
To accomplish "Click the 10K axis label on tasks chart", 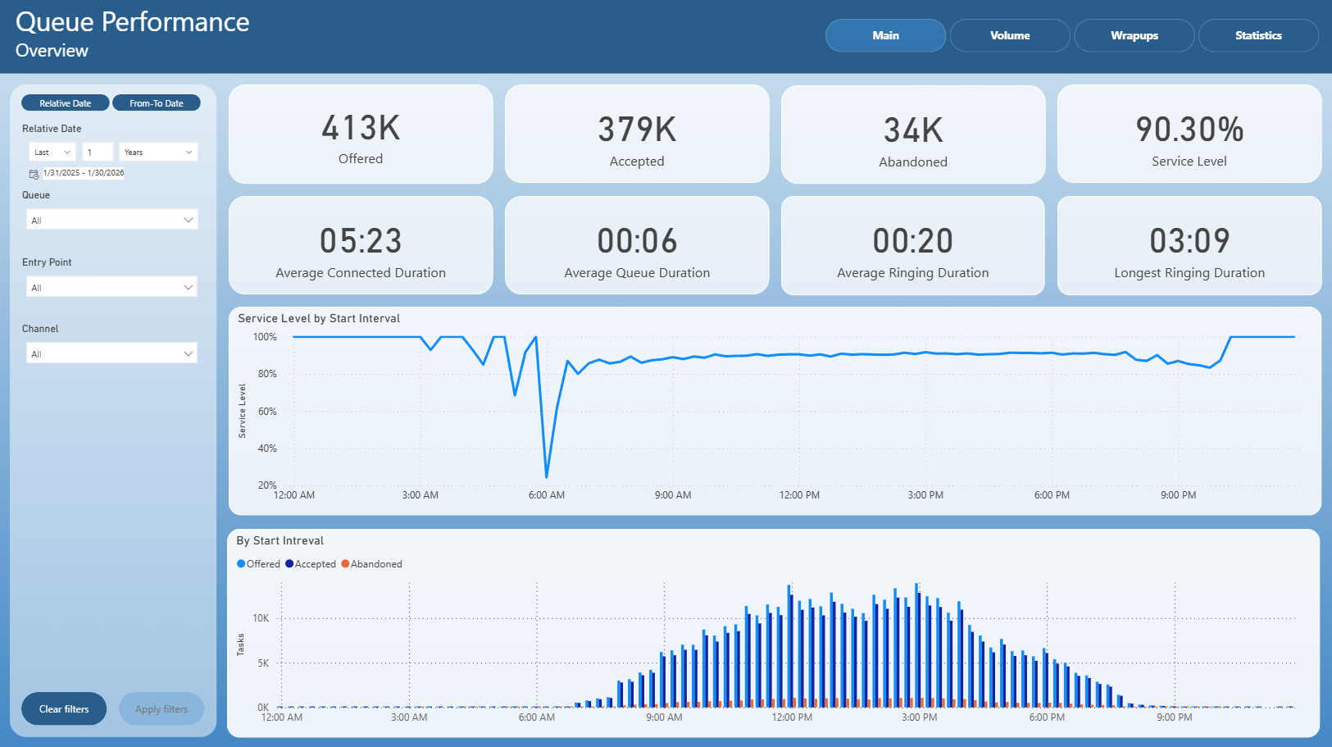I will (261, 618).
